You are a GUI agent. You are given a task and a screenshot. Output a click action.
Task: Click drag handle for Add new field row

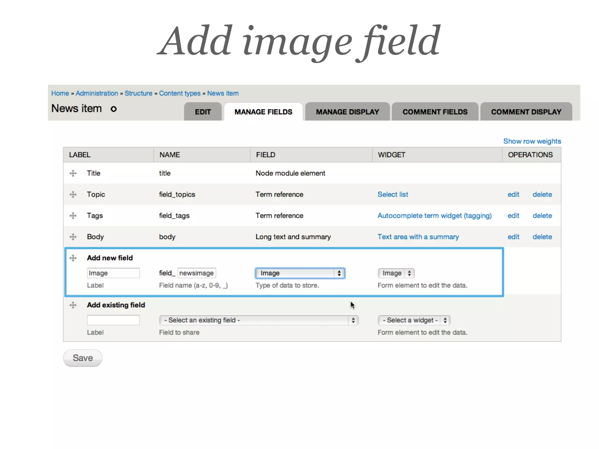click(x=73, y=258)
